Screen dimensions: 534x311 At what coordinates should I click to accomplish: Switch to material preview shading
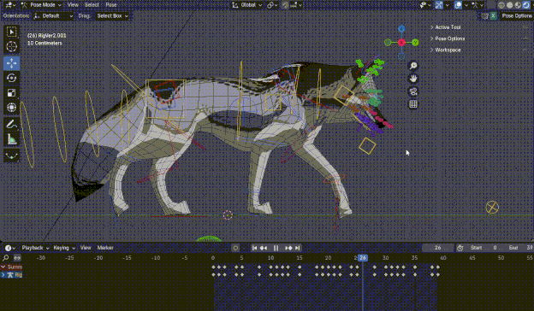tap(518, 5)
